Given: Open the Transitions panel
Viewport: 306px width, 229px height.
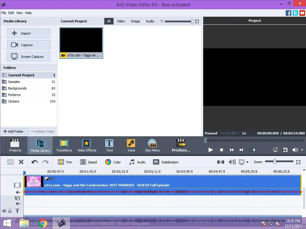Looking at the screenshot, I should coord(64,146).
